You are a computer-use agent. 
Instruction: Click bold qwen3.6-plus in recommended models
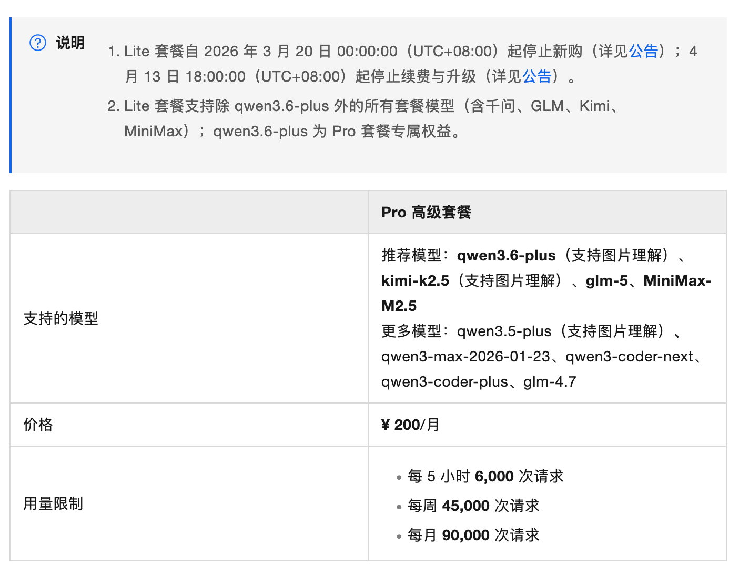506,255
